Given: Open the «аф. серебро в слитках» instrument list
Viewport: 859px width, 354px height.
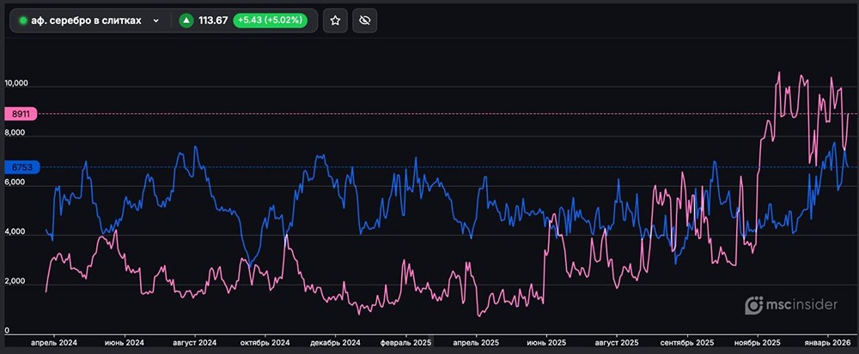Looking at the screenshot, I should coord(86,21).
